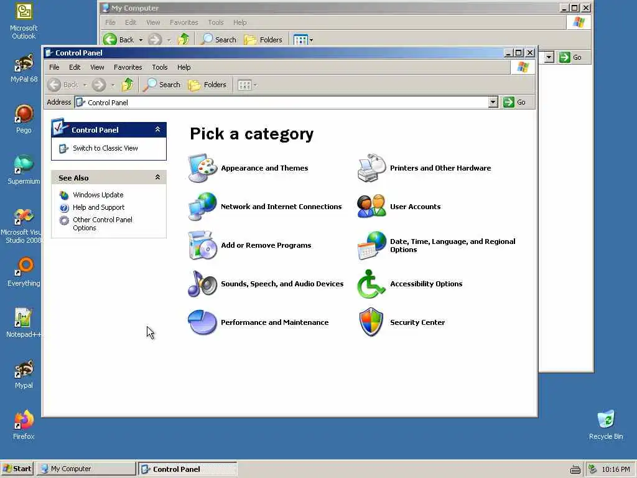
Task: Open the Back history dropdown in Control Panel
Action: pos(85,85)
